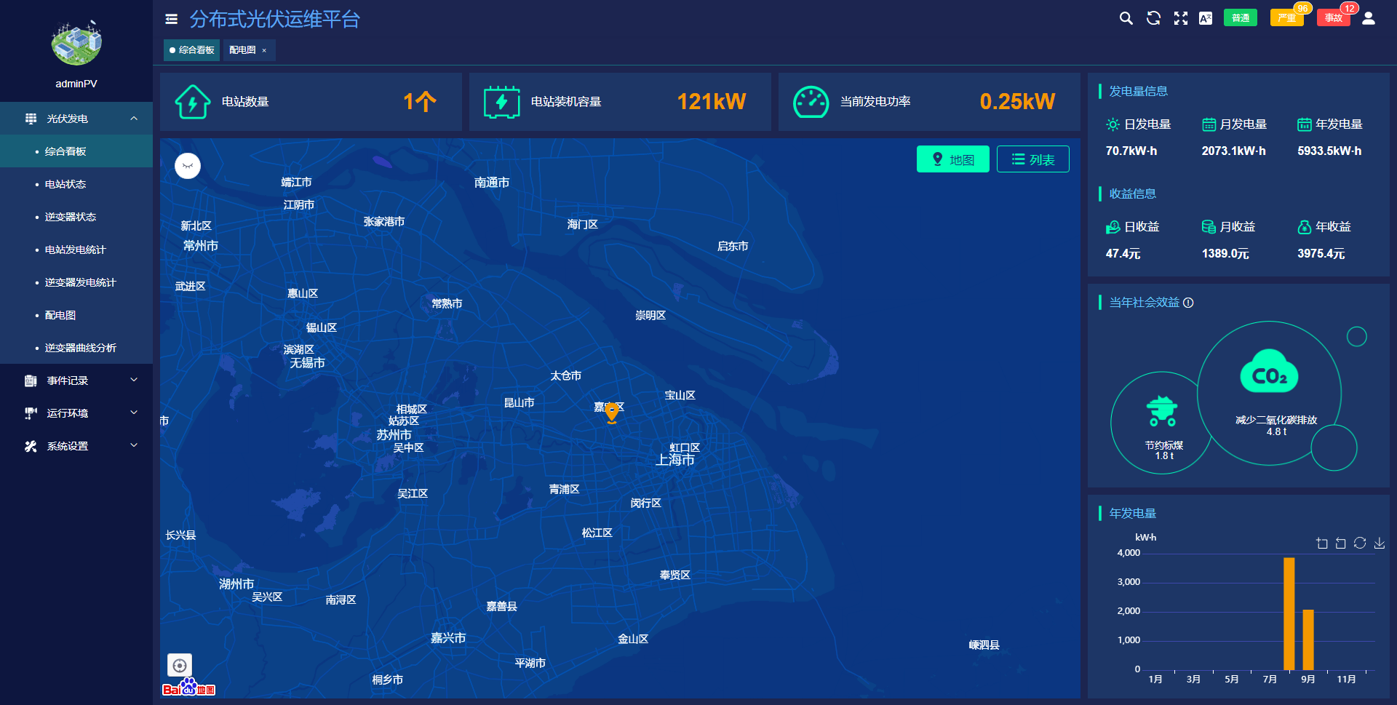Switch to the 配电图 tab
Viewport: 1397px width, 705px height.
coord(242,50)
